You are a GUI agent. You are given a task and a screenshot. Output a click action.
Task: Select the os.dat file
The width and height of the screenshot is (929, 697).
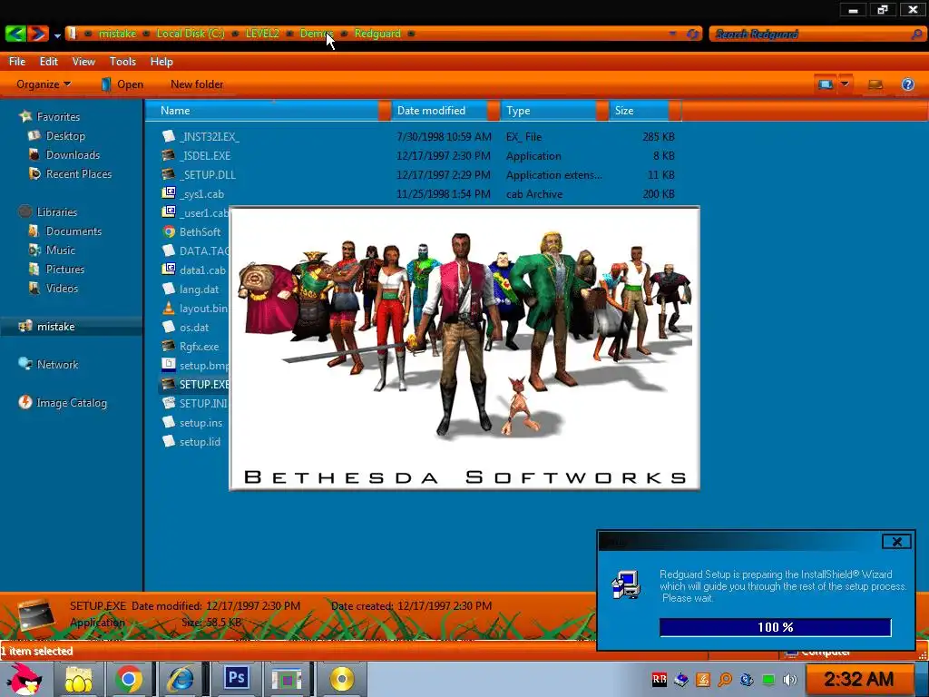pos(194,327)
